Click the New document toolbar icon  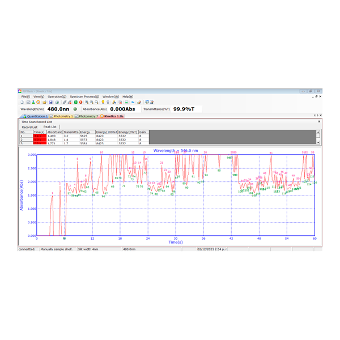pos(23,103)
